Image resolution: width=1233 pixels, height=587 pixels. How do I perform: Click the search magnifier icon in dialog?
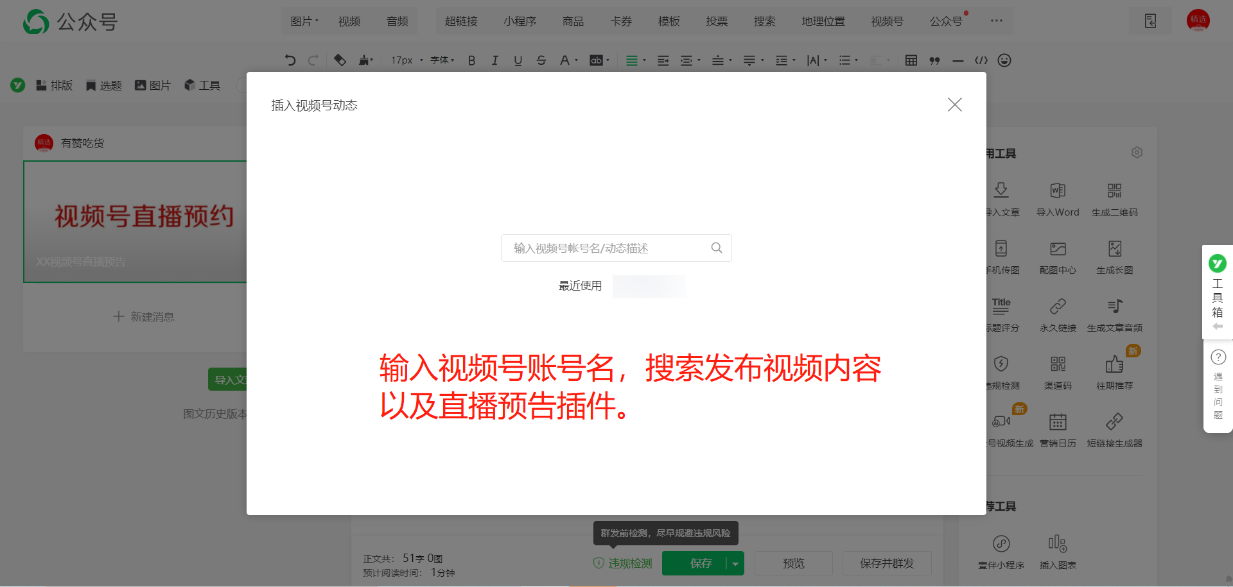point(717,248)
